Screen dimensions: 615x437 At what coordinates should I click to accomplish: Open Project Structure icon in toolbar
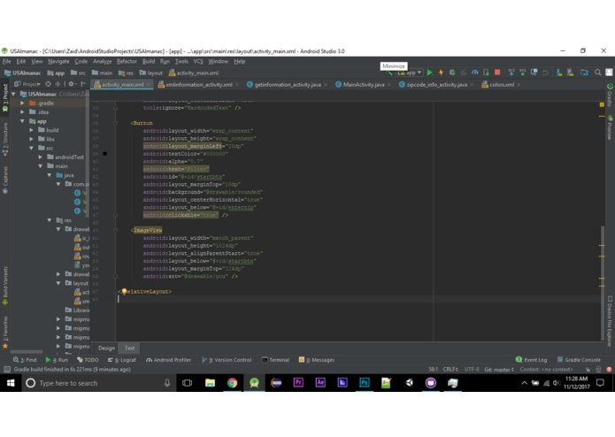coord(584,73)
